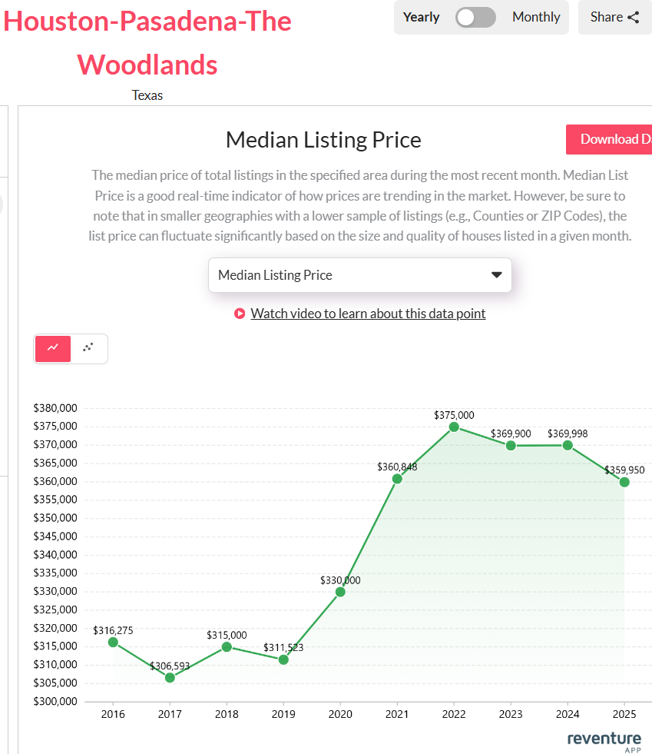The image size is (652, 754).
Task: Select the line chart view icon
Action: (52, 348)
